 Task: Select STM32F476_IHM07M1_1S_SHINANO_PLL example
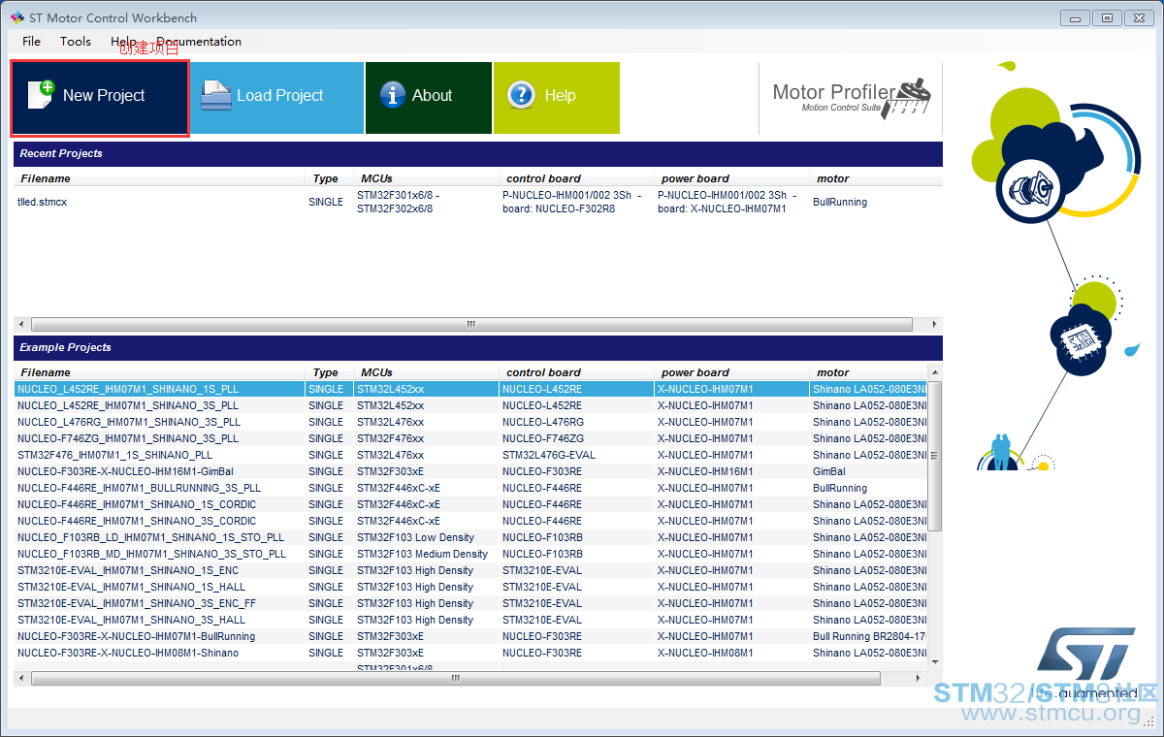(x=471, y=455)
